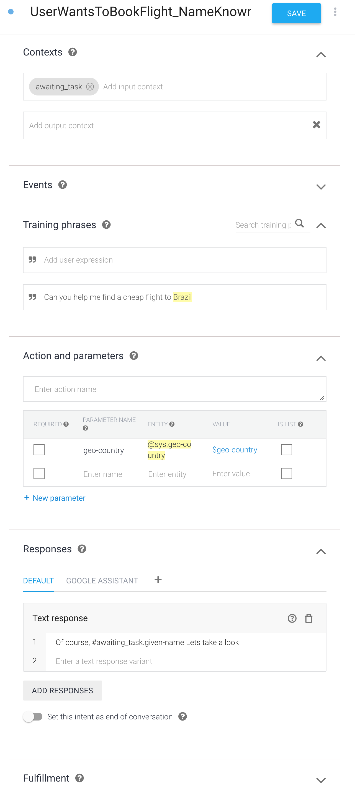Toggle set this intent as end of conversation
Viewport: 355px width, 796px height.
point(33,717)
